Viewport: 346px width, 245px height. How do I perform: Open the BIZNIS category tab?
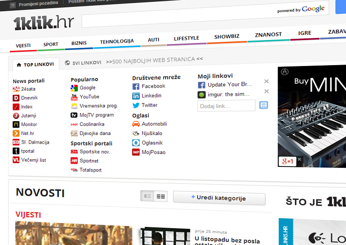click(79, 43)
